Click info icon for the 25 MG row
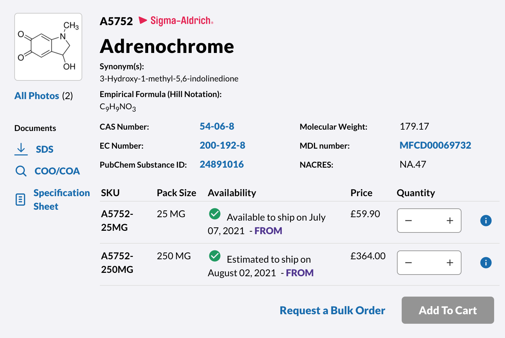The width and height of the screenshot is (505, 338). coord(486,221)
